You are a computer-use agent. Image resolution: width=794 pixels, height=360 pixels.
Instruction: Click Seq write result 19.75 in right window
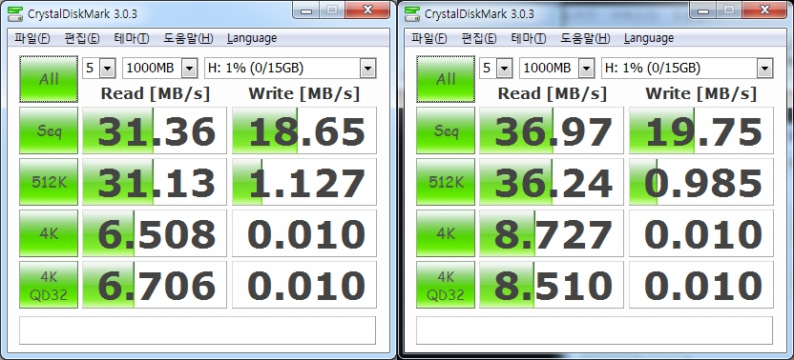tap(701, 130)
